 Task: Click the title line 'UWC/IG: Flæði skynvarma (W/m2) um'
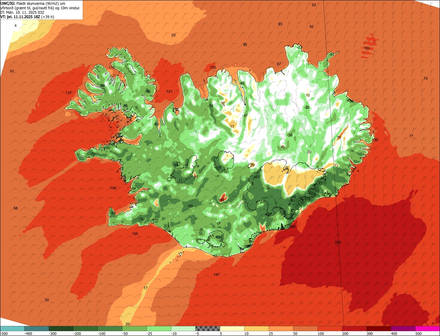tap(33, 3)
